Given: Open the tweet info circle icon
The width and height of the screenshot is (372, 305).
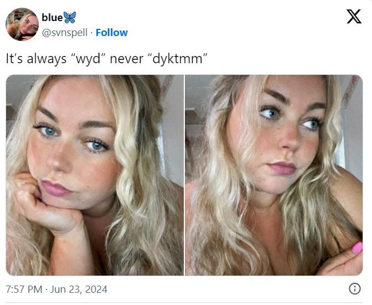Looking at the screenshot, I should tap(355, 289).
